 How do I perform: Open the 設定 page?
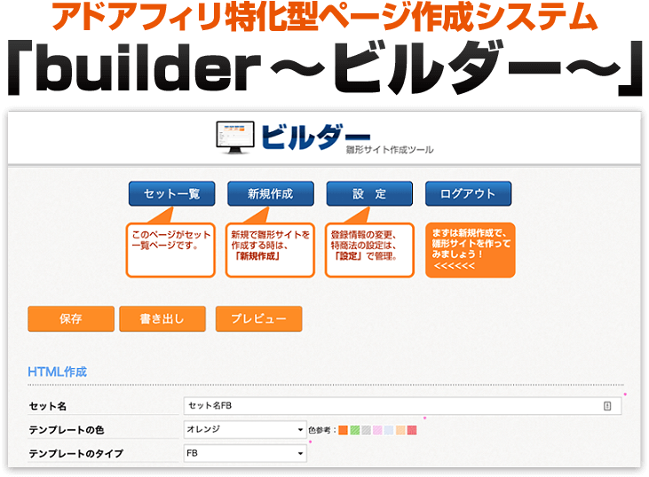click(369, 194)
